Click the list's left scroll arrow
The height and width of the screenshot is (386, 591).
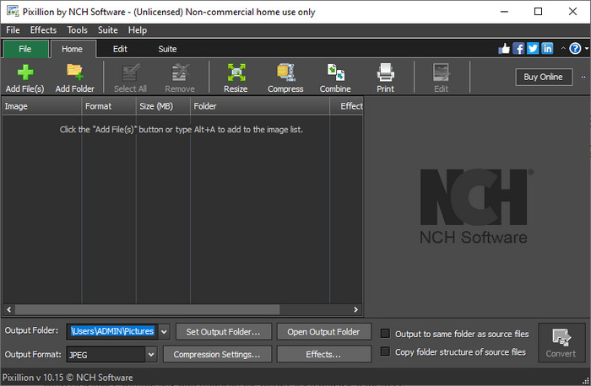(9, 309)
